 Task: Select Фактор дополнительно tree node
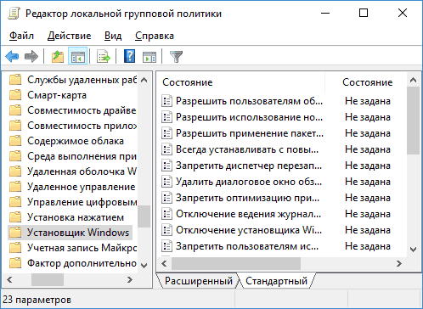click(82, 263)
